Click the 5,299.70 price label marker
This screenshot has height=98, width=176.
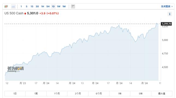166,24
